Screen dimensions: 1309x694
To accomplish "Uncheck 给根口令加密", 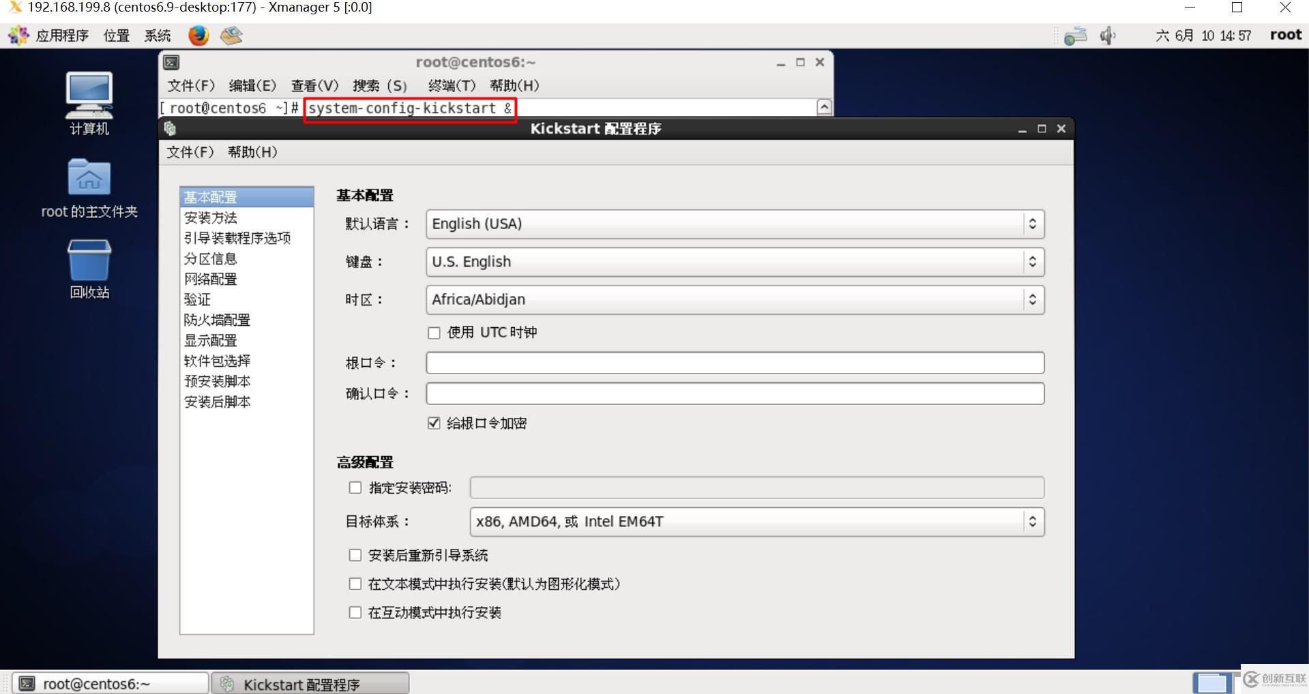I will 434,423.
